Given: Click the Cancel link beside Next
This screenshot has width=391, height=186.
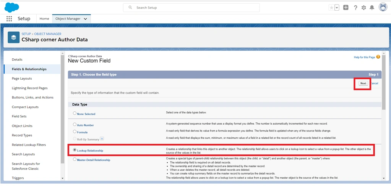Looking at the screenshot, I should click(x=374, y=83).
